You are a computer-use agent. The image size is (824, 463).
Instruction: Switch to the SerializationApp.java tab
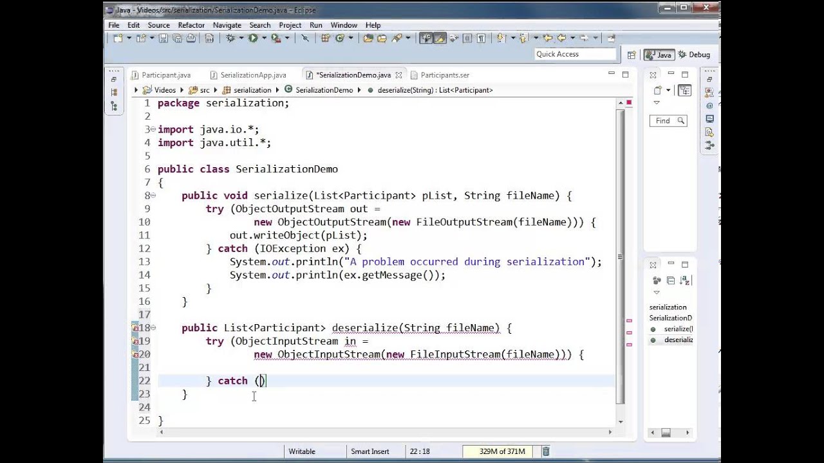(247, 75)
